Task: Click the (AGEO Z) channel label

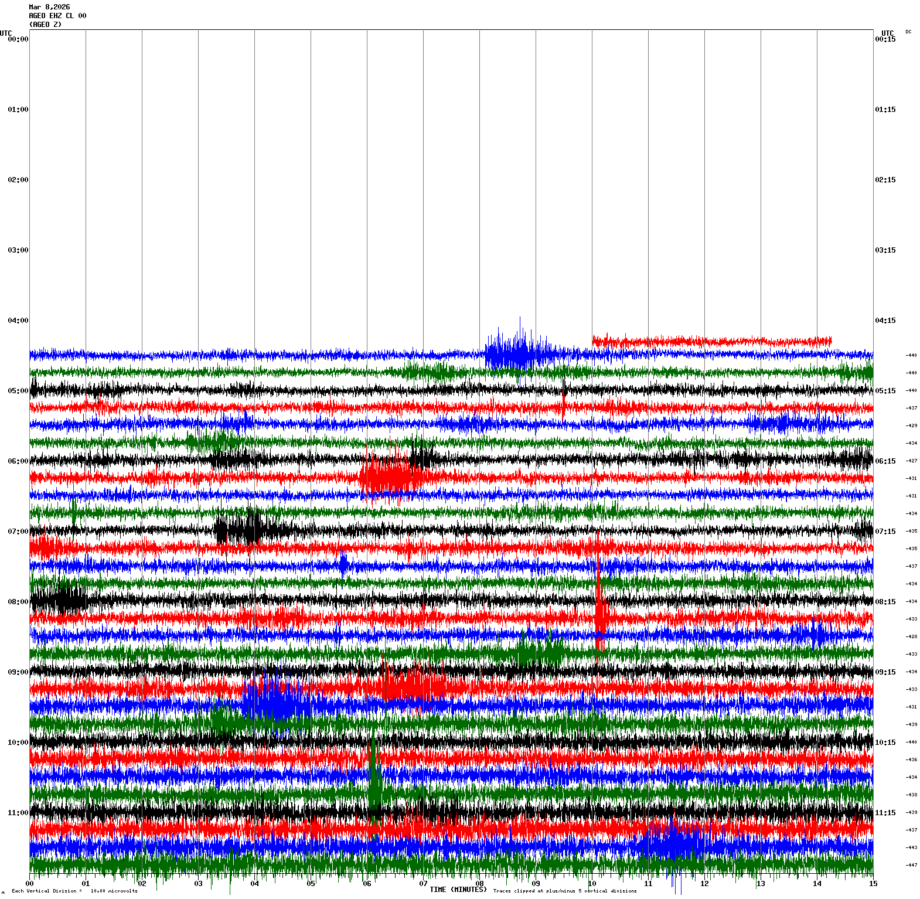Action: [45, 25]
